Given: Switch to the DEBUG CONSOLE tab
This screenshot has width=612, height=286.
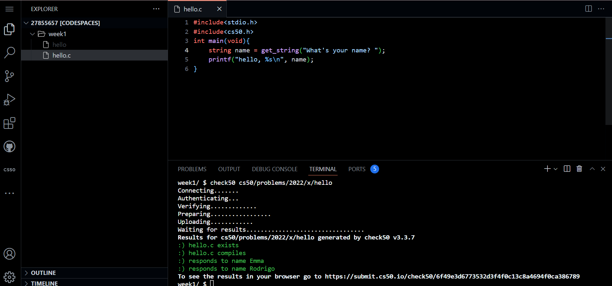Looking at the screenshot, I should (274, 169).
